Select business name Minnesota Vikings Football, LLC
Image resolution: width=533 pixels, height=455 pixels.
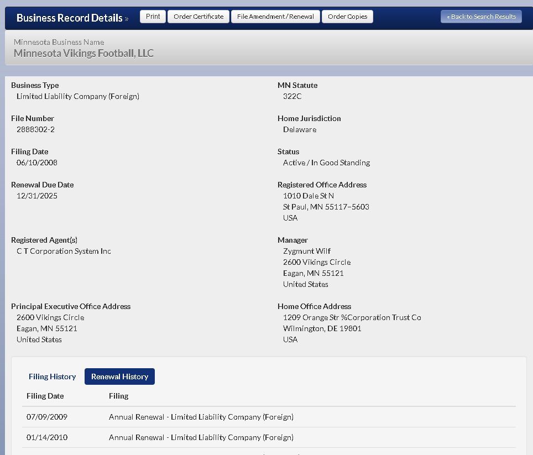83,53
